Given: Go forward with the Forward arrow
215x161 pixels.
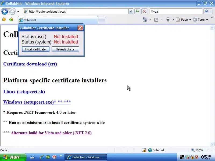Looking at the screenshot, I should point(12,11).
